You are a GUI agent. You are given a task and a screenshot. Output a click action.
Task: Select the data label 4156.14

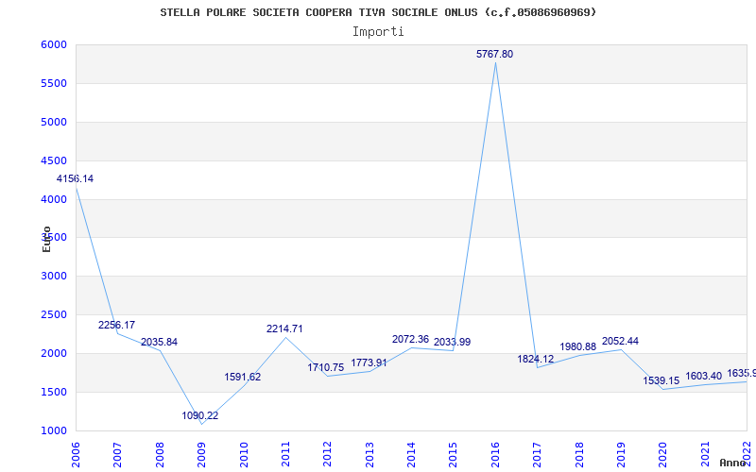point(76,178)
